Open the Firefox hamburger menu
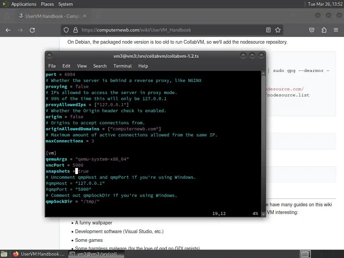 336,30
